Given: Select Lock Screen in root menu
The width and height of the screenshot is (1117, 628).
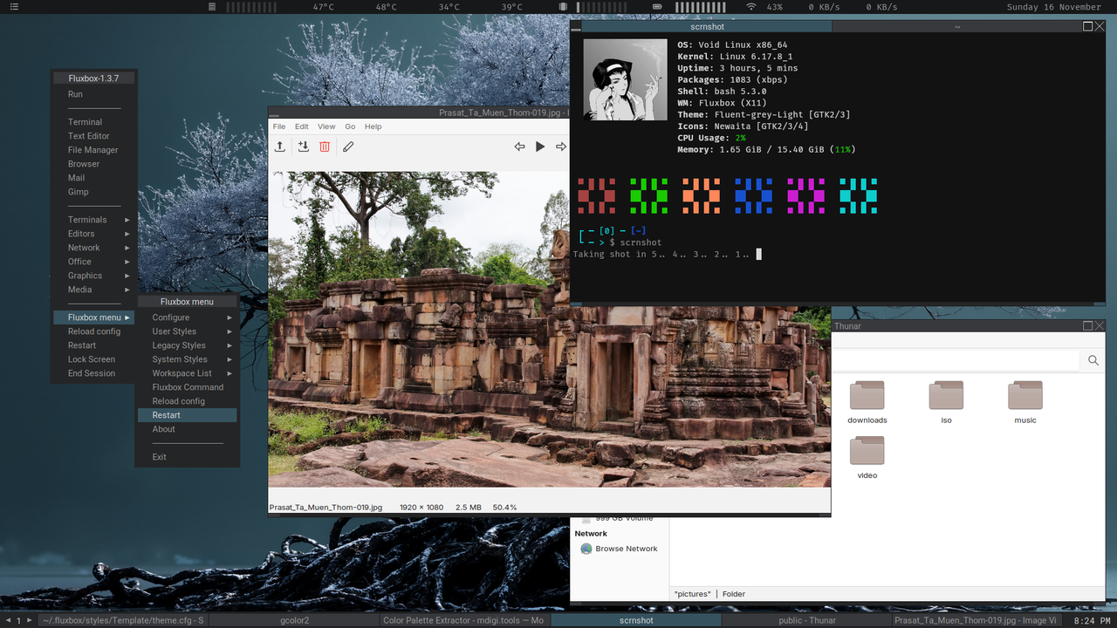Looking at the screenshot, I should click(x=94, y=359).
